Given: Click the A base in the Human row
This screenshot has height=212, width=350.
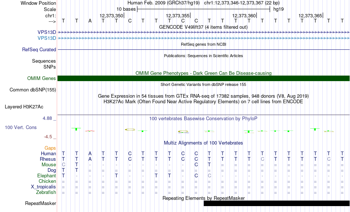Looking at the screenshot, I should 90,154.
